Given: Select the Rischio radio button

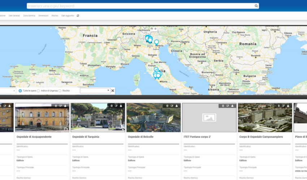Looking at the screenshot, I should [60, 91].
